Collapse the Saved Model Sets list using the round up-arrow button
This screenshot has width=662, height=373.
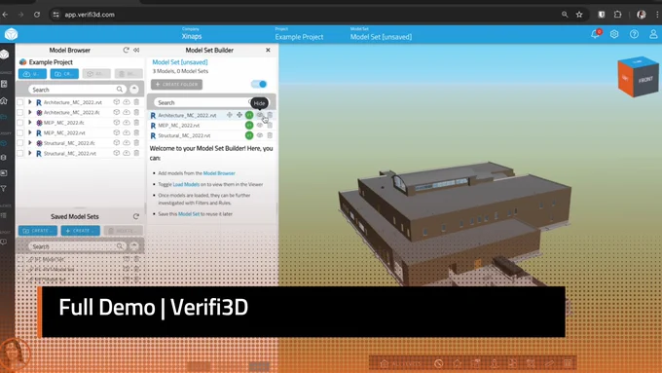[133, 245]
